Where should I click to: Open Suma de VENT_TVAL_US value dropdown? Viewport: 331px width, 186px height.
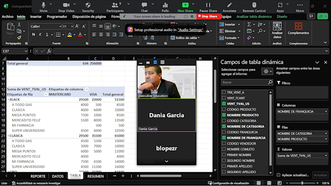click(x=326, y=155)
